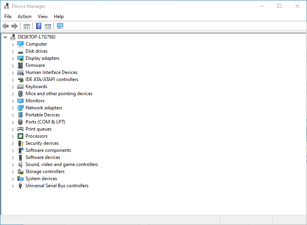This screenshot has width=307, height=225.
Task: Click the Portable Devices icon
Action: [20, 115]
